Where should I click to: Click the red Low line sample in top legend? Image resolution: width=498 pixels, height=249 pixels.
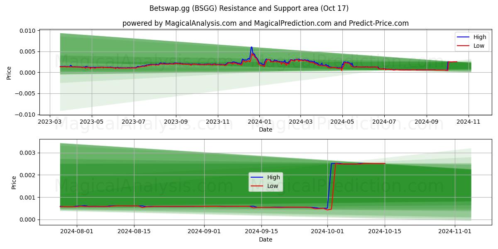(x=464, y=46)
